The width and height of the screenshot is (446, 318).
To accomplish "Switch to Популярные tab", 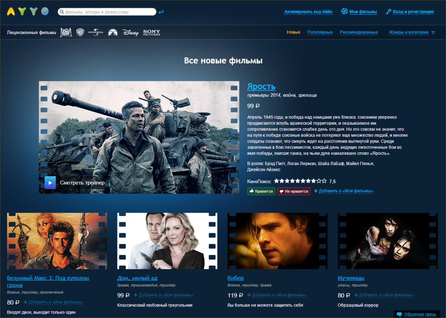I will pyautogui.click(x=320, y=32).
